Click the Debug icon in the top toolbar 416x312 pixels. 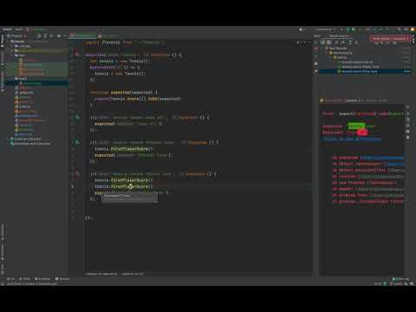click(354, 29)
